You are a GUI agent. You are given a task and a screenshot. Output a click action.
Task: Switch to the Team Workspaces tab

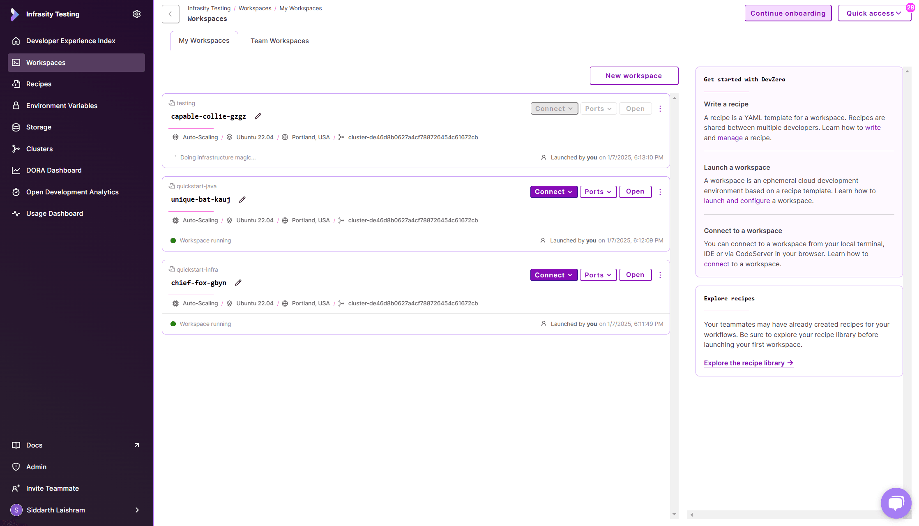(x=279, y=41)
